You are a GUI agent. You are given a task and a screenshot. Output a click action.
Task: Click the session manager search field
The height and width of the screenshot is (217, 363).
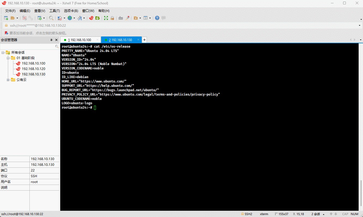coord(27,47)
